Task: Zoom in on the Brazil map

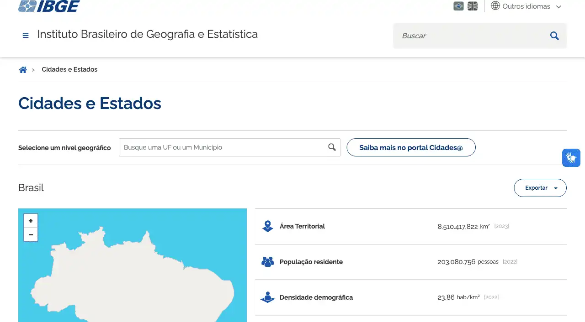Action: (x=31, y=221)
